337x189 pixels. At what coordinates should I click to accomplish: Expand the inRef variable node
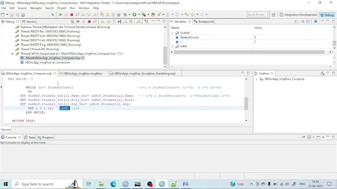(172, 46)
